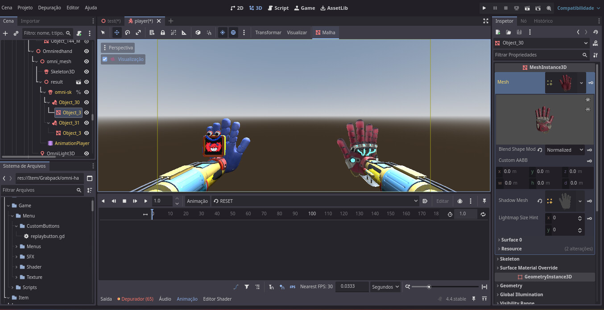Image resolution: width=604 pixels, height=310 pixels.
Task: Open the AssetLib workspace
Action: pos(334,8)
